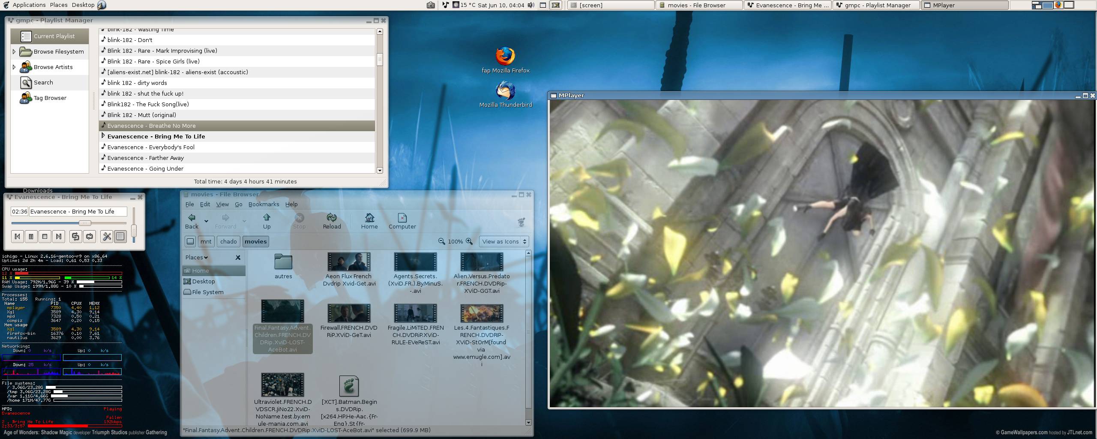This screenshot has width=1097, height=439.
Task: Open the File menu in File Browser
Action: point(189,204)
